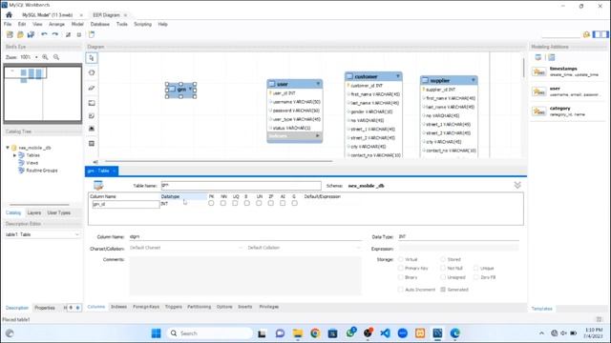Open Chrome from the taskbar
This screenshot has width=611, height=343.
tap(315, 333)
